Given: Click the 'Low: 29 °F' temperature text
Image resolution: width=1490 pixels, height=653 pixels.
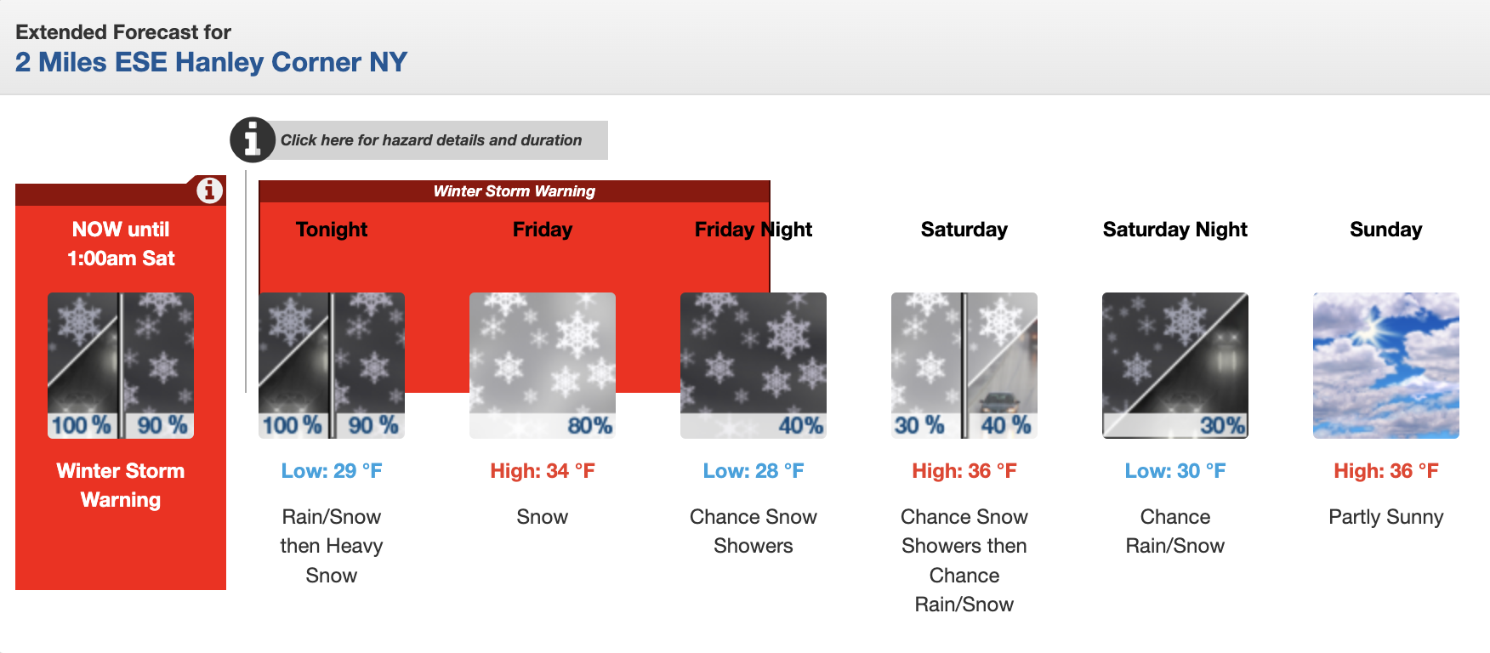Looking at the screenshot, I should (332, 471).
